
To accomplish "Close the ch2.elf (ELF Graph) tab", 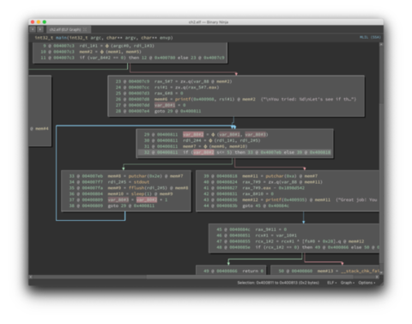I will [85, 29].
